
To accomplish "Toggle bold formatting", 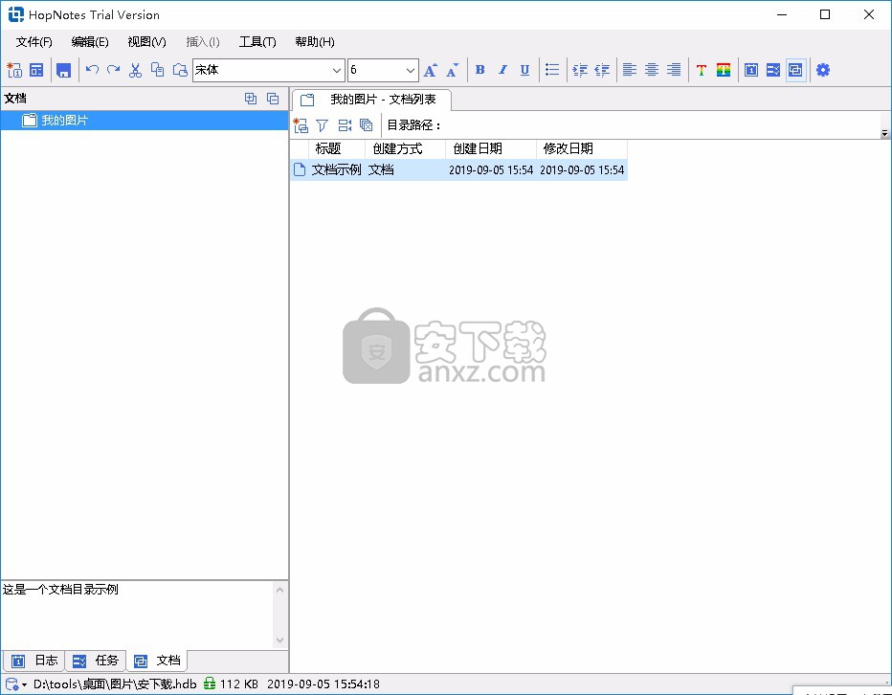I will (x=480, y=70).
